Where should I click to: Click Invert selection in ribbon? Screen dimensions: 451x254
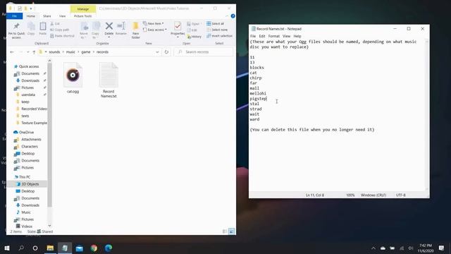coord(219,36)
